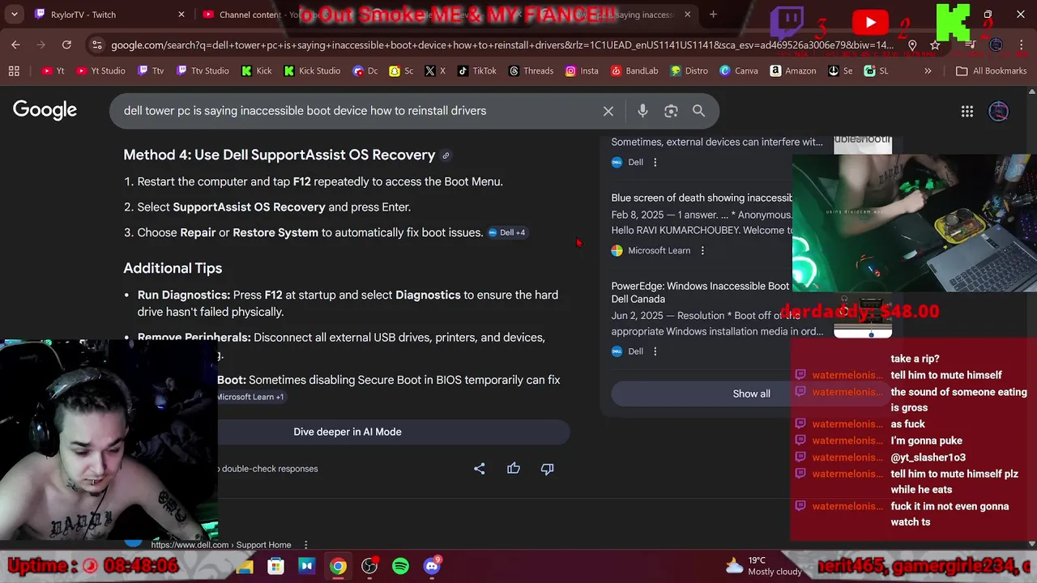Open Microsoft Store from the taskbar
Viewport: 1037px width, 583px height.
pos(275,566)
